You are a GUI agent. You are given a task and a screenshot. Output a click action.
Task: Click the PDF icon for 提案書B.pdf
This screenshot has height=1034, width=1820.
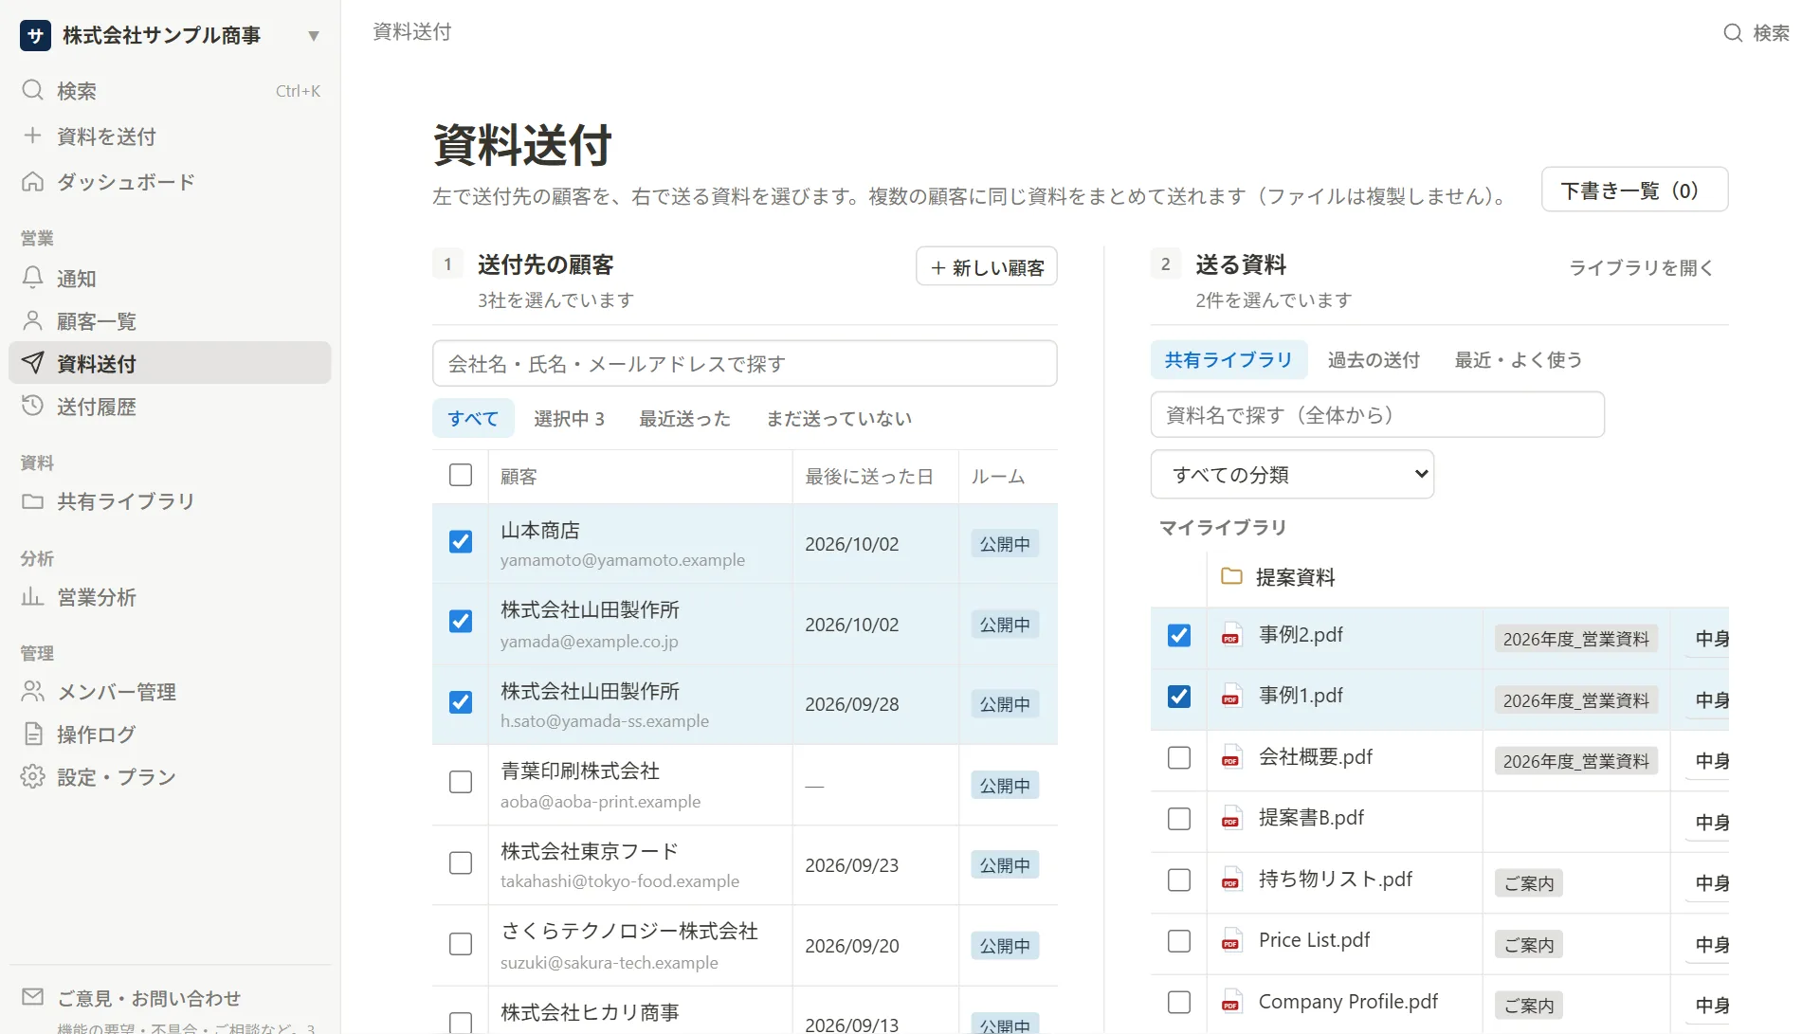1230,817
